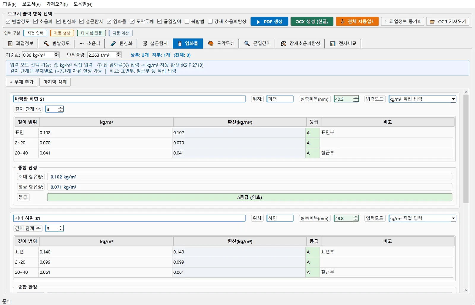Image resolution: width=475 pixels, height=305 pixels.
Task: Click the paint icon on 도막두께 tab
Action: tap(211, 44)
